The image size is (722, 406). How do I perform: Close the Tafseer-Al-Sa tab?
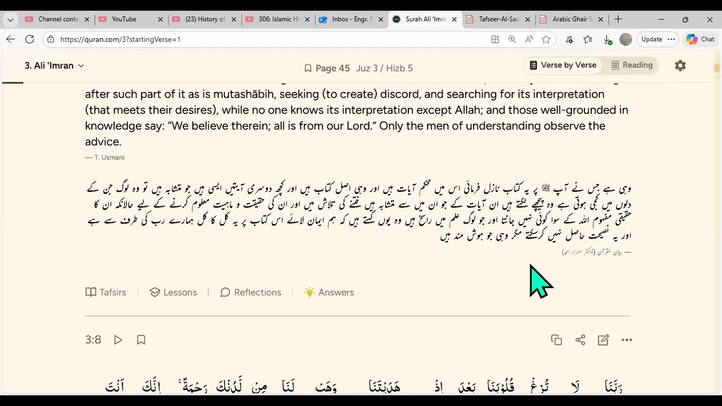point(528,19)
